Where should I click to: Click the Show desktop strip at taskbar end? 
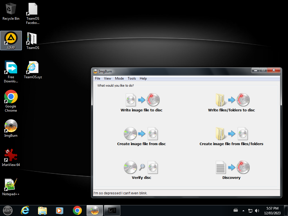click(x=286, y=210)
